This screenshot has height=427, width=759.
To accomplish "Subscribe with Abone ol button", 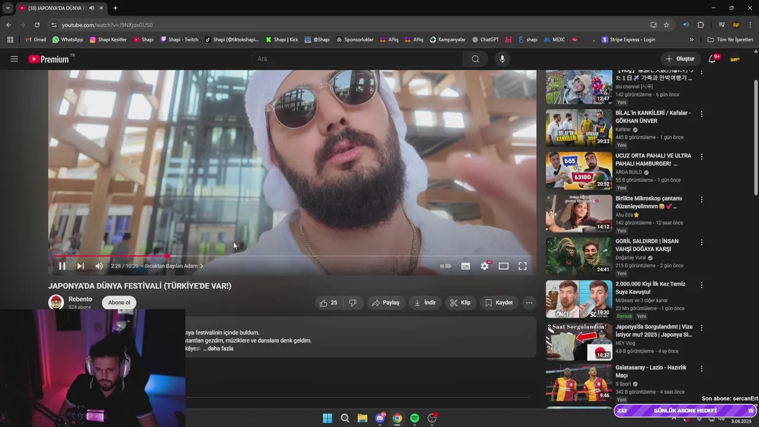I will [x=119, y=302].
